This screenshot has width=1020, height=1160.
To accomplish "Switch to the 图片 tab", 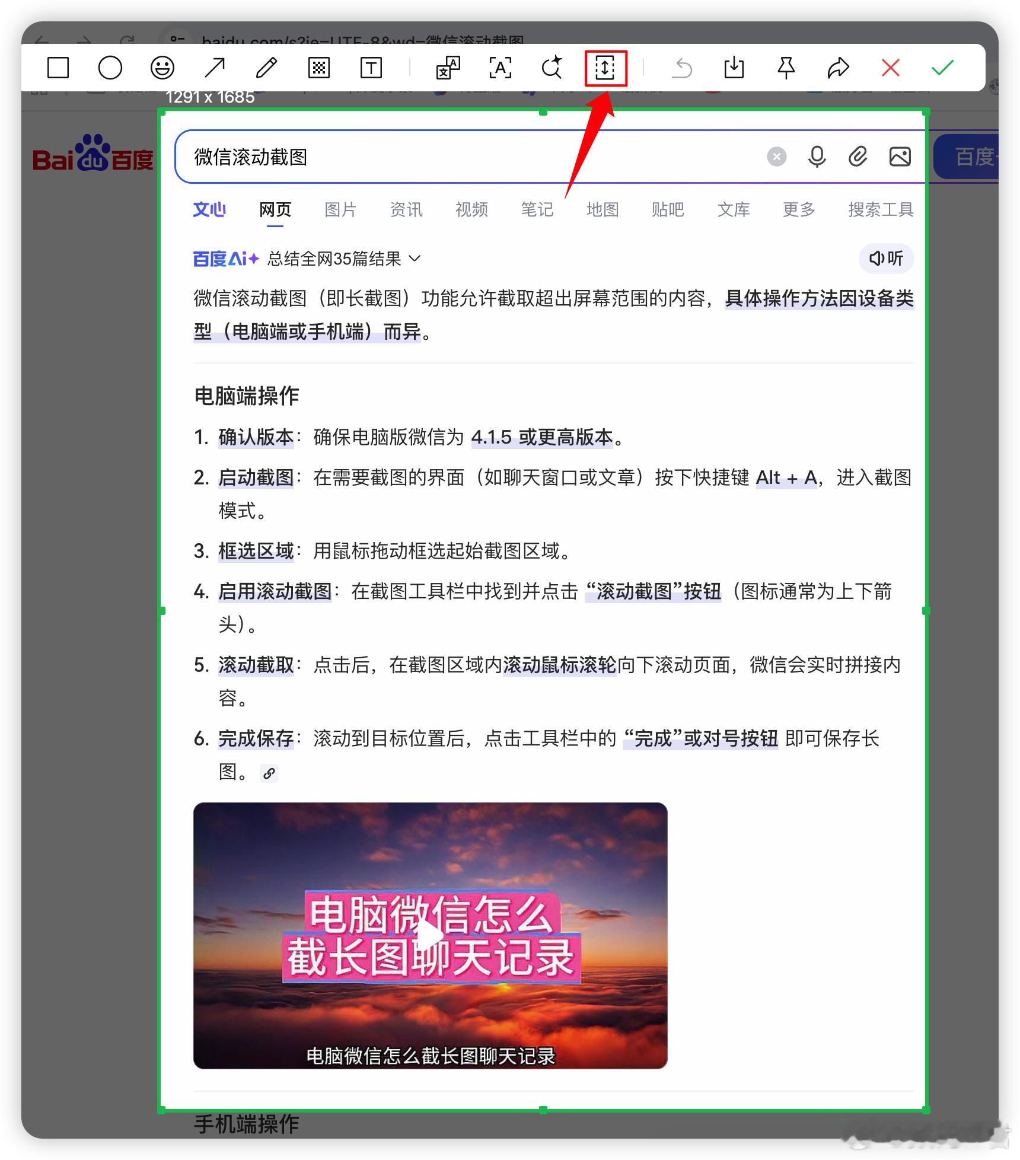I will [x=340, y=209].
